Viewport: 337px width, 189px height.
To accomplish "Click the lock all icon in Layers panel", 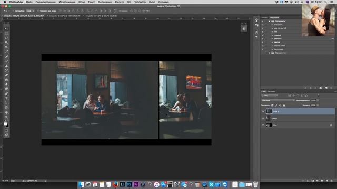I will click(284, 105).
